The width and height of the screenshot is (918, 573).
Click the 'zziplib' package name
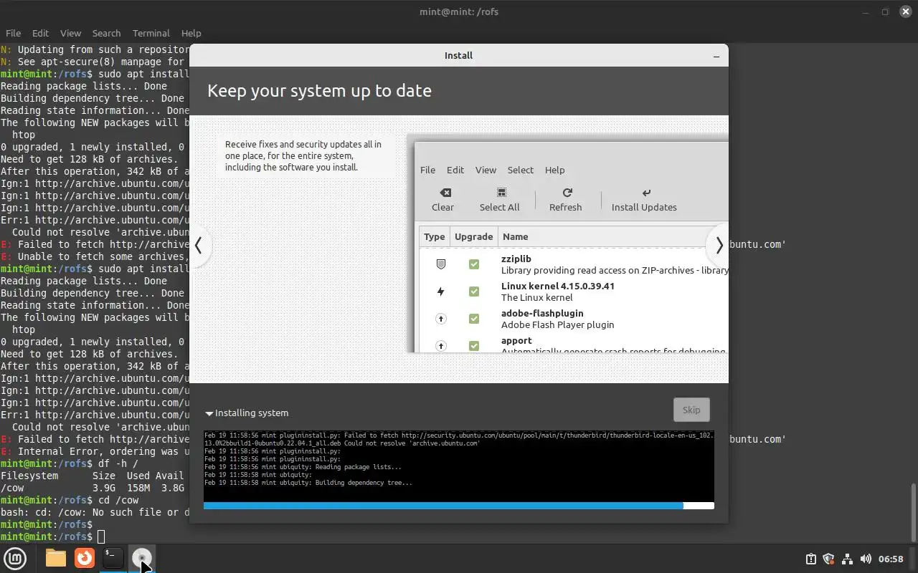516,259
